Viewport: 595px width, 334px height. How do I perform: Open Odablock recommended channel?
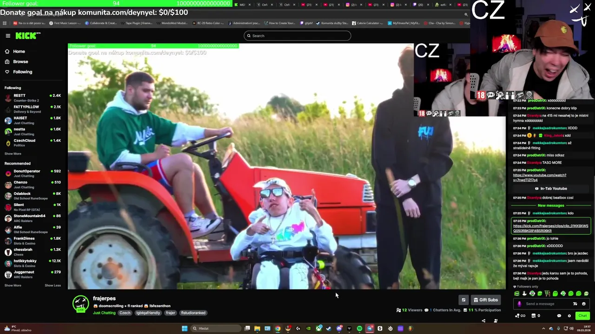click(33, 196)
